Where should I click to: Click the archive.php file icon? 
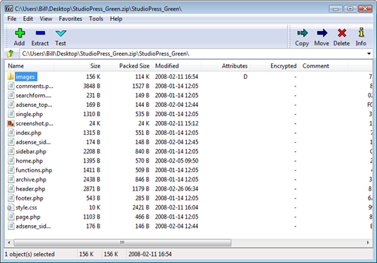(x=11, y=179)
